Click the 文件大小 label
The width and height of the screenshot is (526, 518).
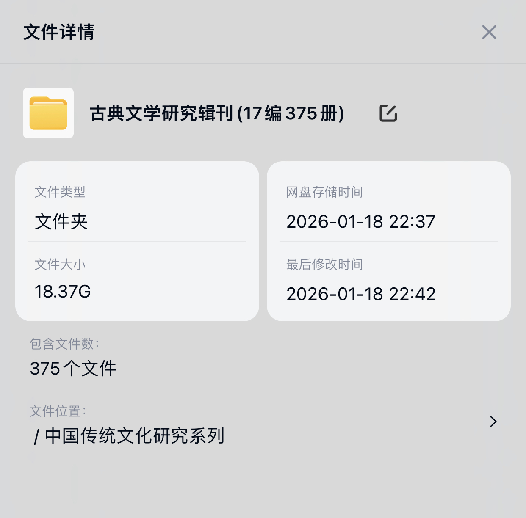60,265
